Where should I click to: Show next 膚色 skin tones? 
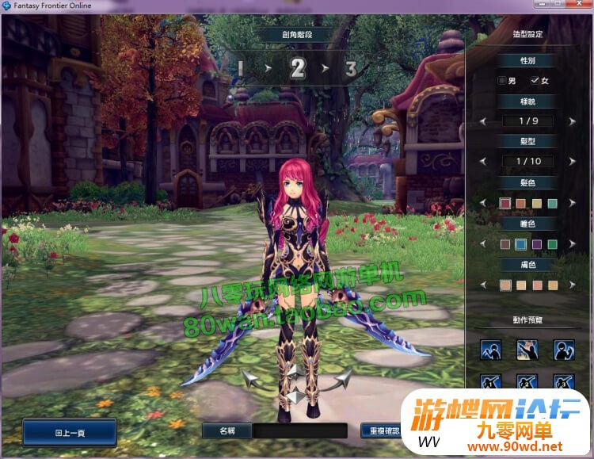pos(572,285)
